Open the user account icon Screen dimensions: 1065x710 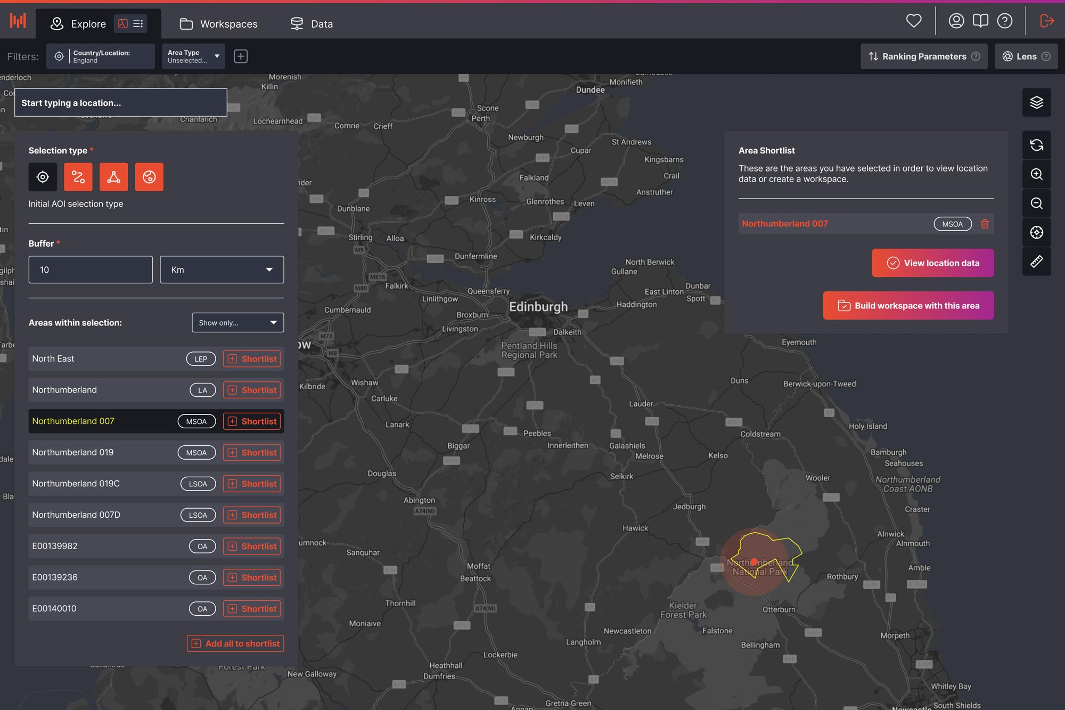pyautogui.click(x=956, y=21)
